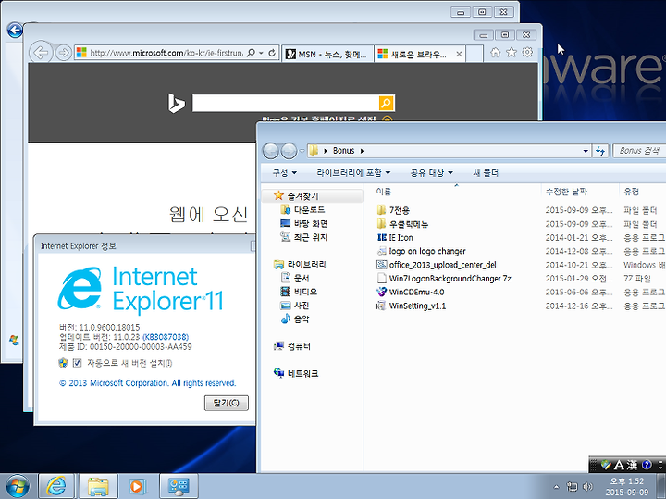Click arrow after Bonus in breadcrumb

[x=362, y=151]
